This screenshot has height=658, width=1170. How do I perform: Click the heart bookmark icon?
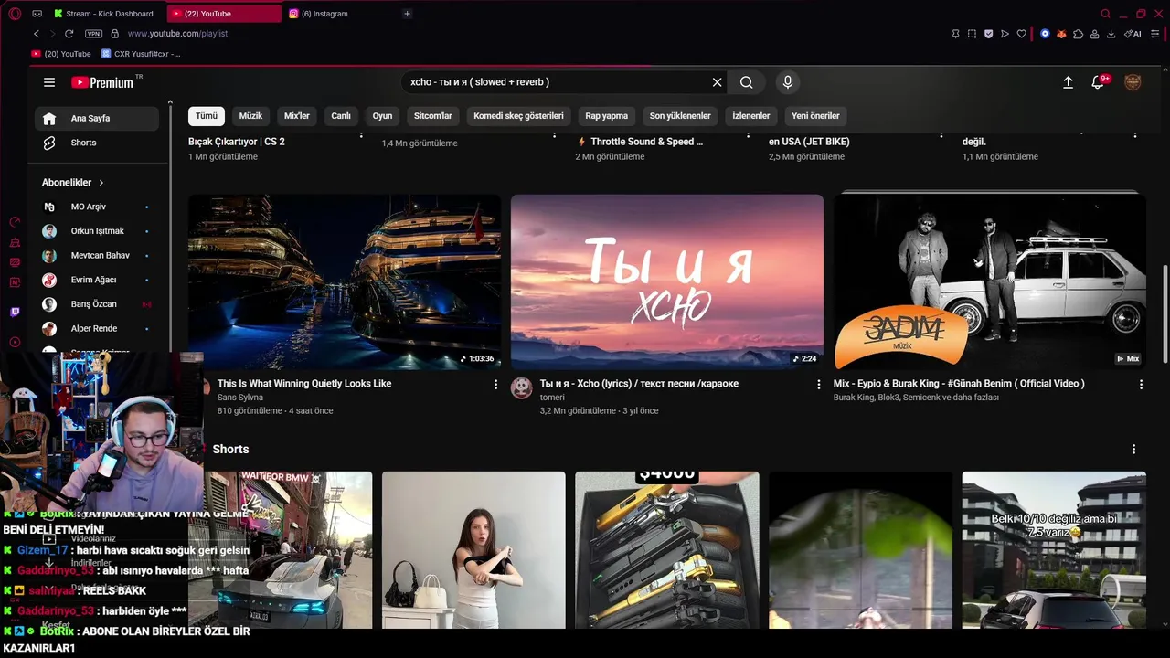click(x=1021, y=34)
